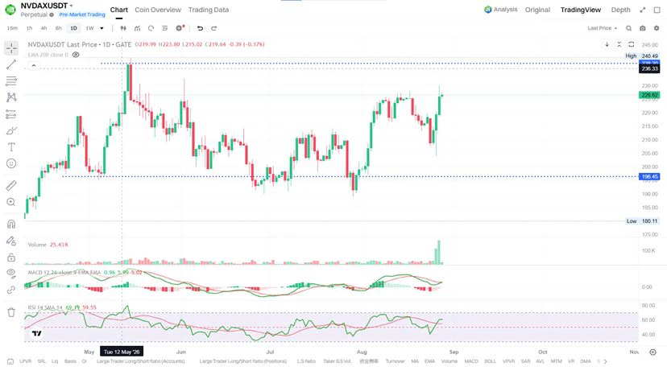Viewport: 667px width, 375px height.
Task: Click the TradingView logo on chart
Action: pos(37,334)
